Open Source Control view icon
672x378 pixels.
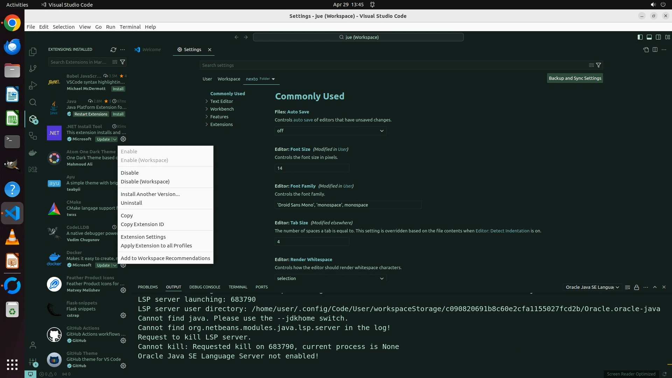click(x=33, y=69)
